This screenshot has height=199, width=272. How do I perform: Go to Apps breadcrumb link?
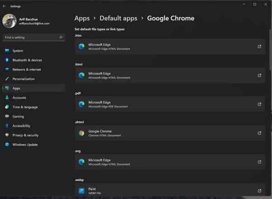pyautogui.click(x=82, y=19)
